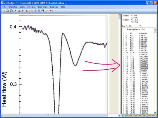Click the app icon in title bar

(x=2, y=3)
